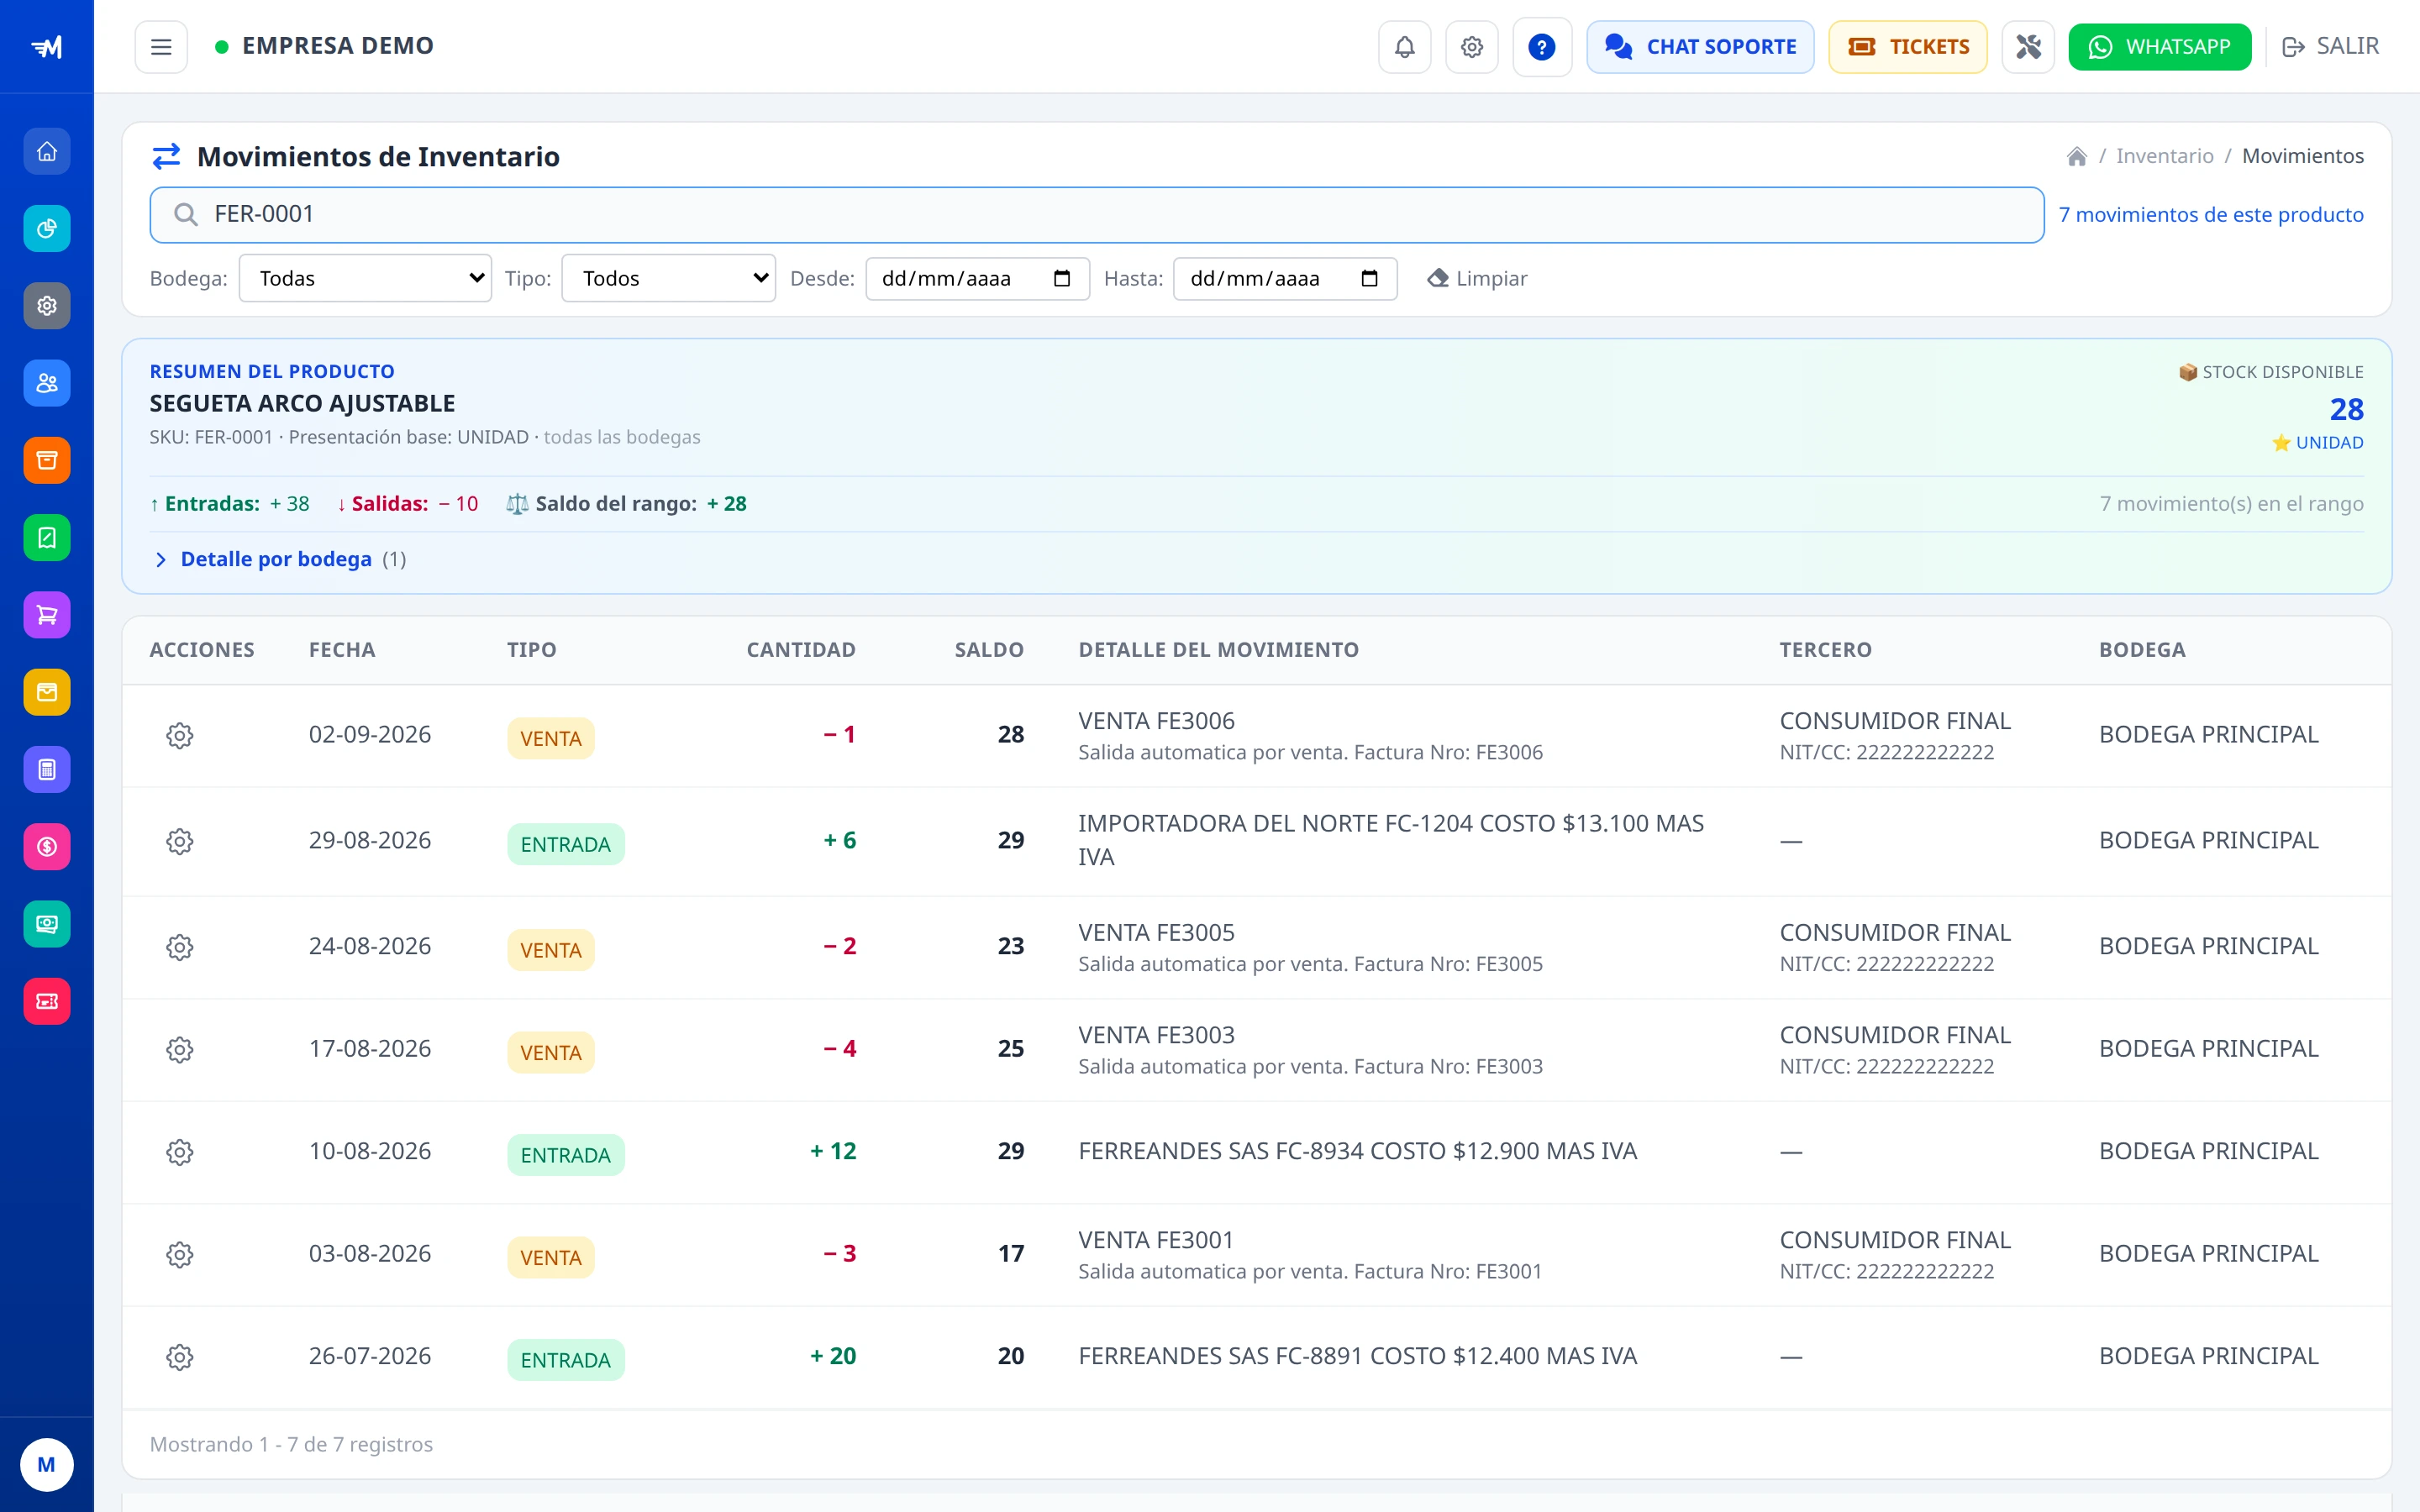Click Salir to log out
The height and width of the screenshot is (1512, 2420).
coord(2330,47)
